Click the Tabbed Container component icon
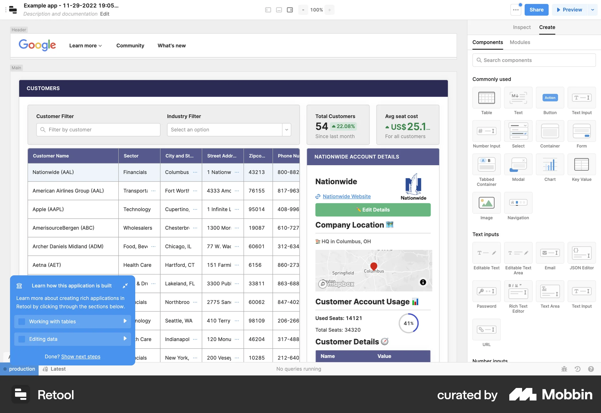This screenshot has width=601, height=413. pos(486,164)
